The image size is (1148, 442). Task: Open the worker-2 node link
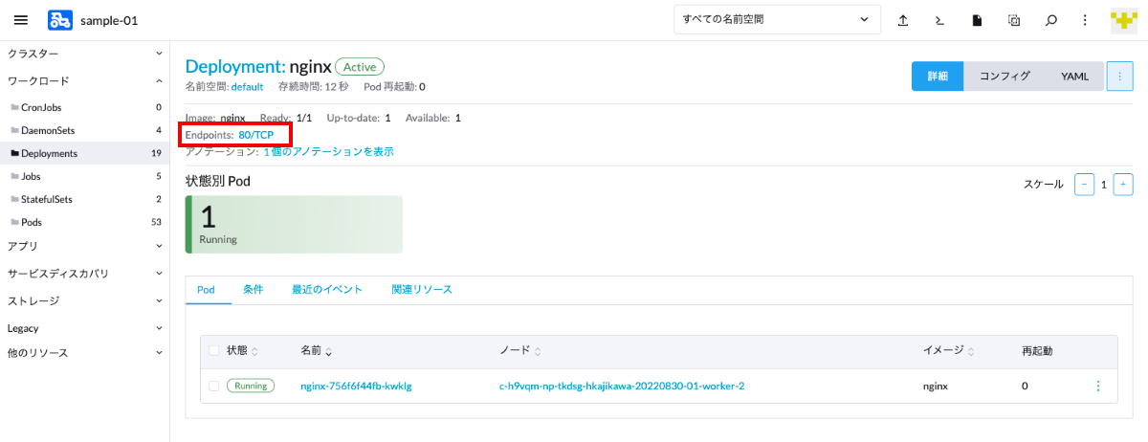tap(622, 387)
